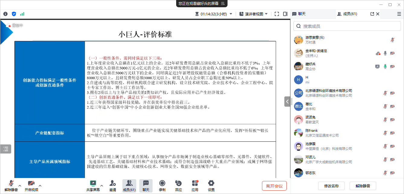Image resolution: width=404 pixels, height=194 pixels.
Task: Click microphone icon for 金丰和-武绪龙
Action: tap(385, 53)
